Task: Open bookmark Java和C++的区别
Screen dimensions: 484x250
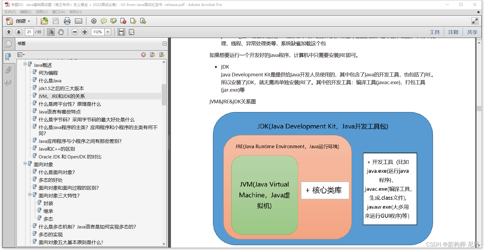Action: point(57,149)
